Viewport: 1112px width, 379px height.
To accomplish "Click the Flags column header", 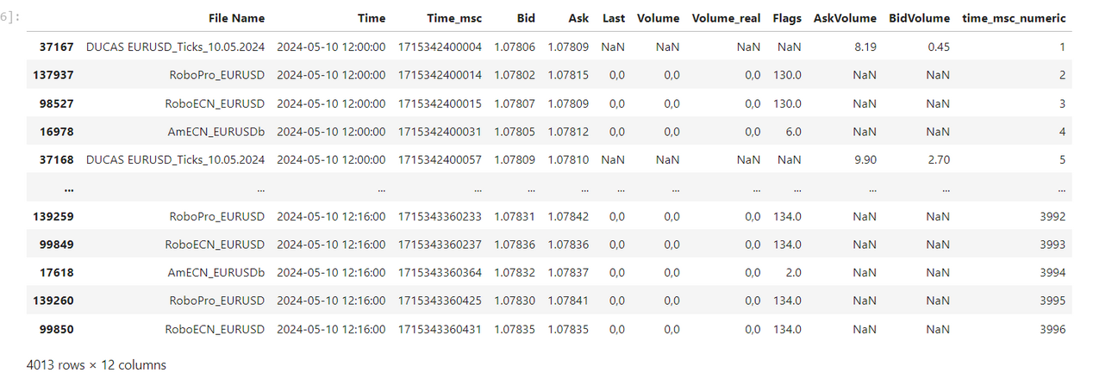I will (787, 18).
